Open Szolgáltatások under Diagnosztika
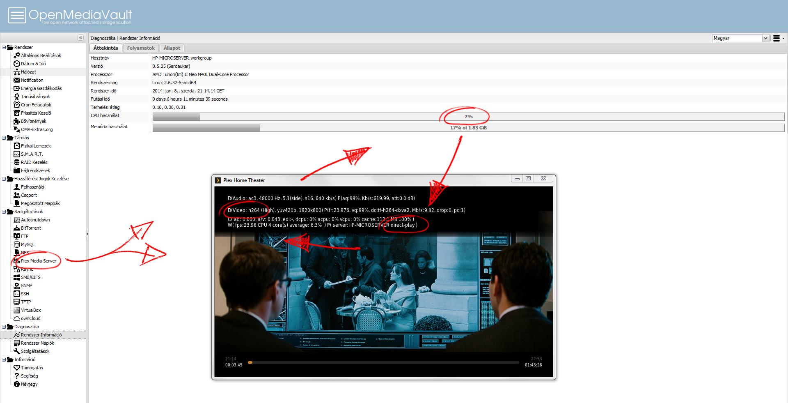This screenshot has width=788, height=403. pos(35,351)
